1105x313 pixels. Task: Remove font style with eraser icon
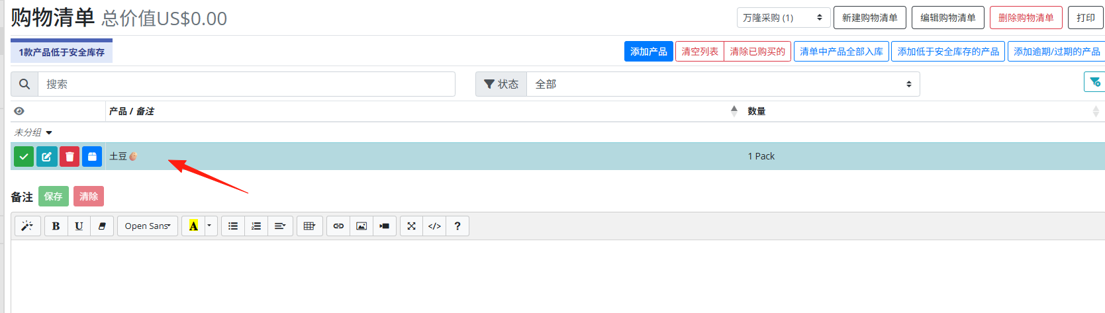[x=102, y=226]
